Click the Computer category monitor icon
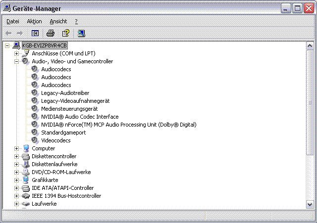Screen dimensions: 317x223 pos(26,148)
